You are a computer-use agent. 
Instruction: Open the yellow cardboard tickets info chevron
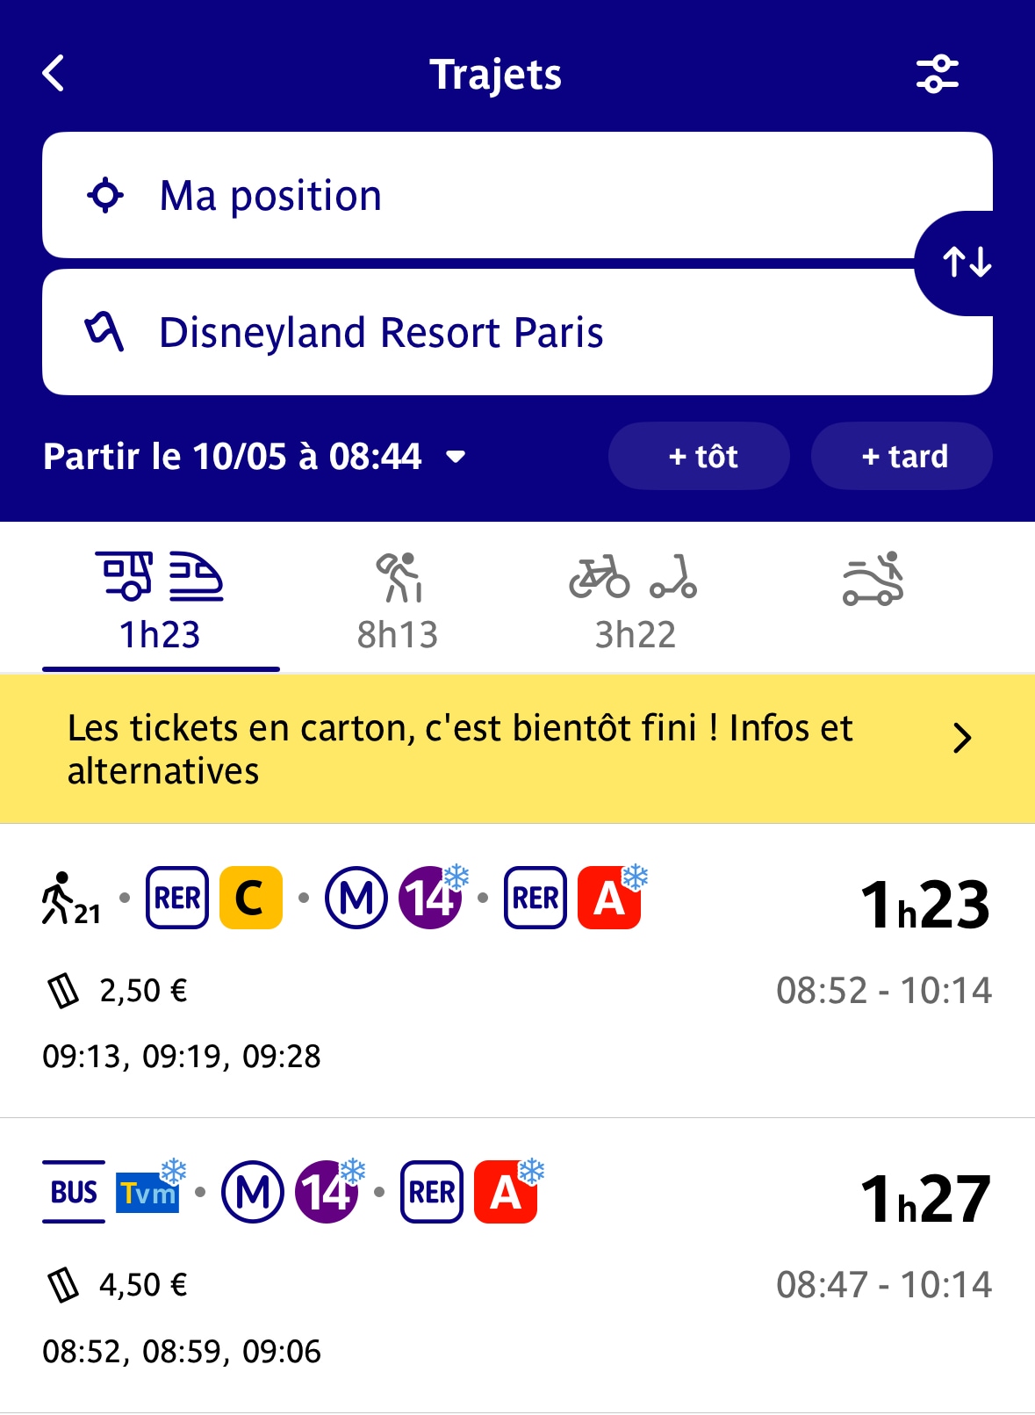click(x=962, y=738)
